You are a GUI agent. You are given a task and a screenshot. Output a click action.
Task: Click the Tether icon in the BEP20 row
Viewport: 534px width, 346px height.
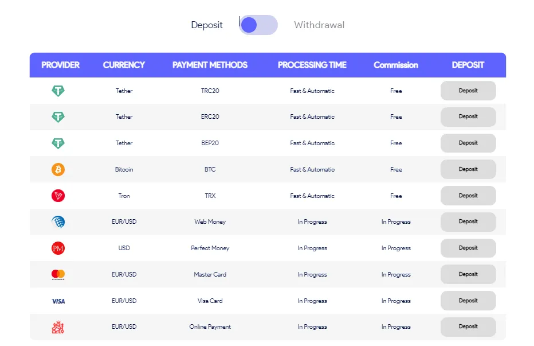point(58,143)
